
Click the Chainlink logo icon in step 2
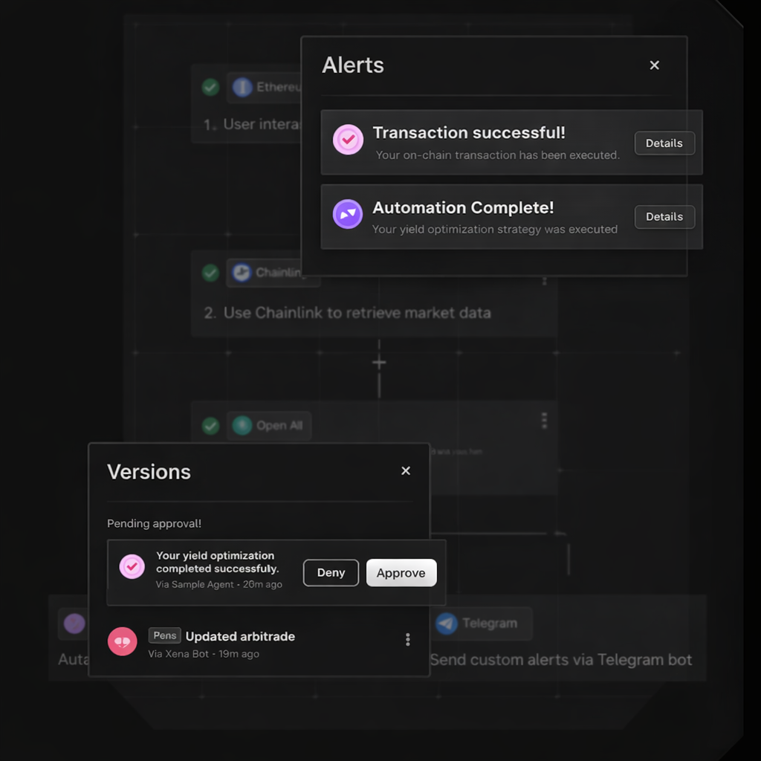pos(242,273)
